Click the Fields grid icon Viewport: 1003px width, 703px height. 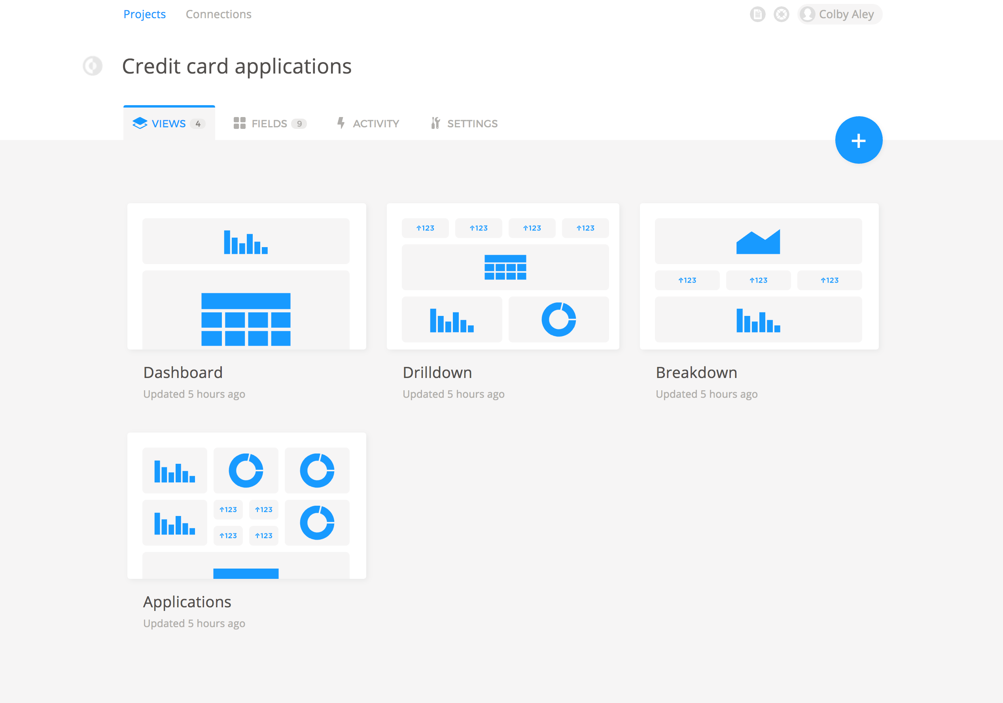click(x=239, y=124)
